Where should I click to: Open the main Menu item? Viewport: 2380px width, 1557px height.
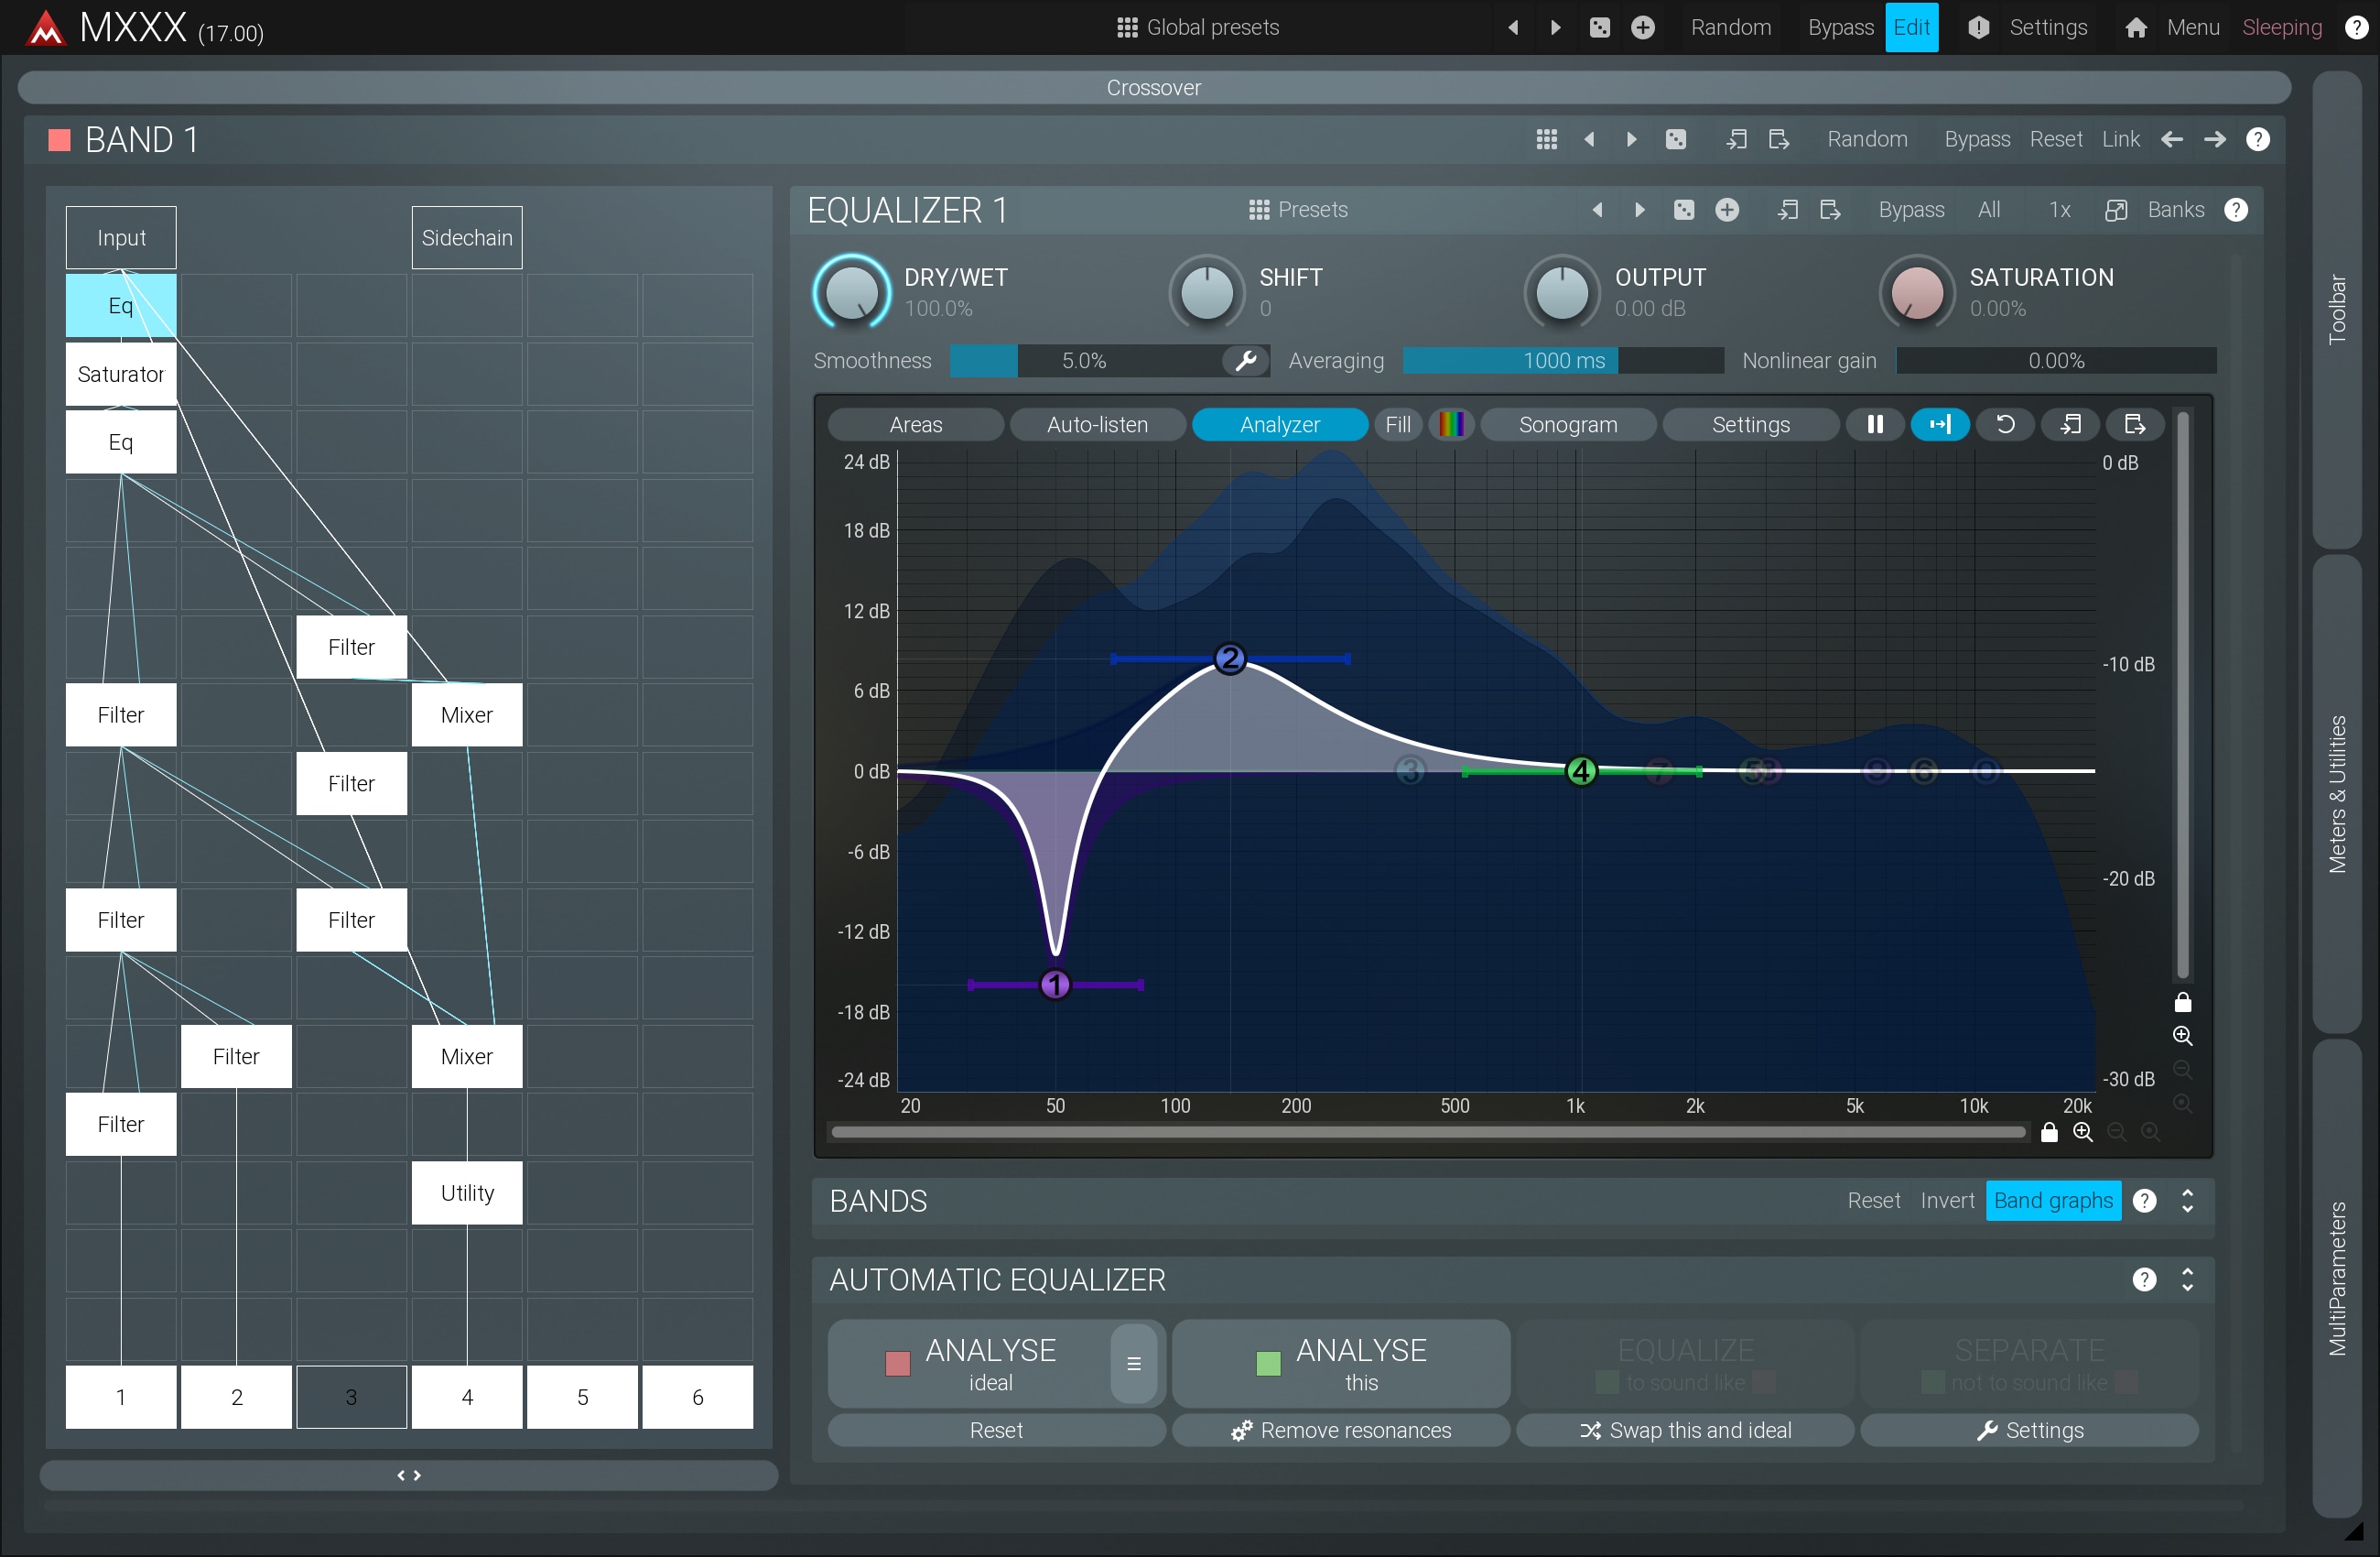[2192, 27]
